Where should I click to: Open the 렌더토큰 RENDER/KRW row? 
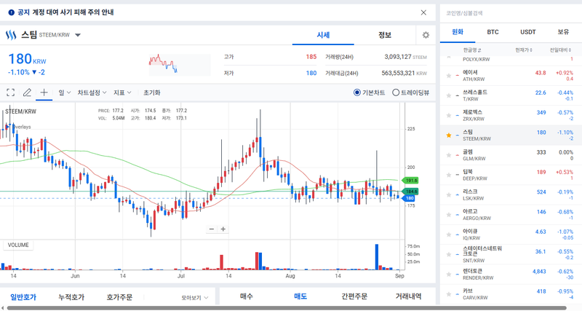point(511,275)
